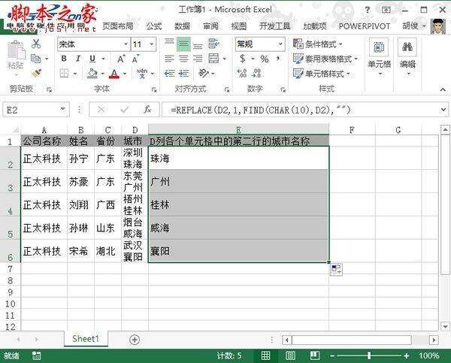Viewport: 451px width, 363px height.
Task: Open the Auto Fill Options smart tag
Action: point(336,270)
